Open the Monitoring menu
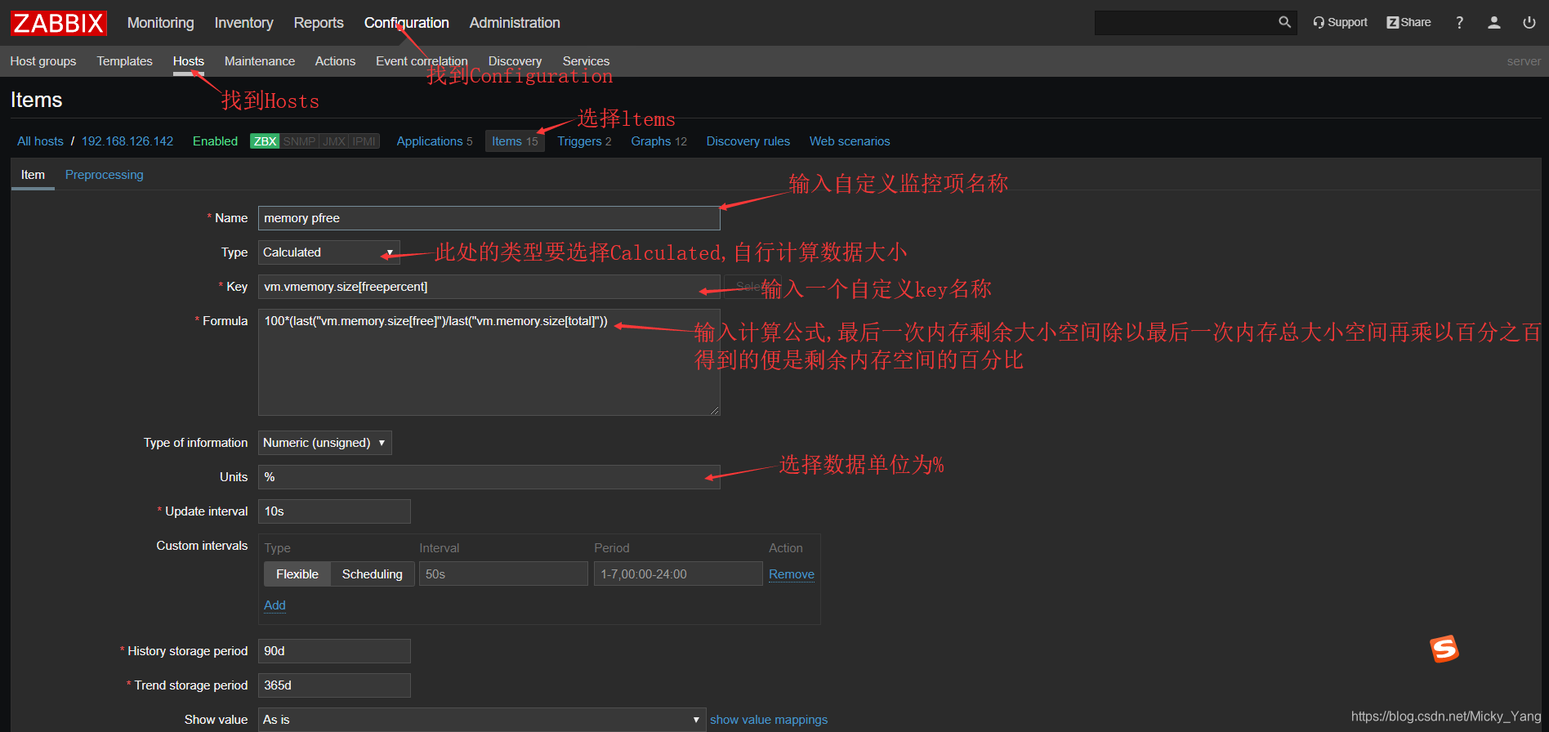The image size is (1549, 732). click(161, 23)
